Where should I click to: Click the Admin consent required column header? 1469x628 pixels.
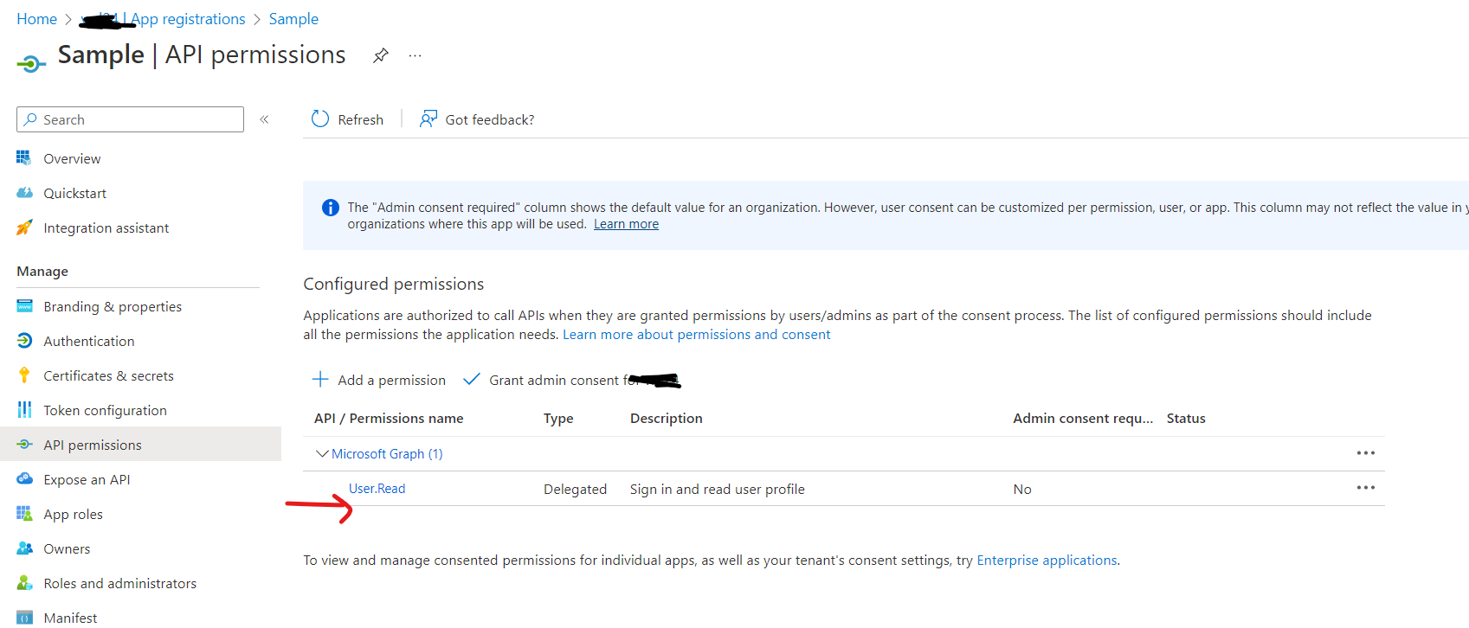pos(1083,418)
